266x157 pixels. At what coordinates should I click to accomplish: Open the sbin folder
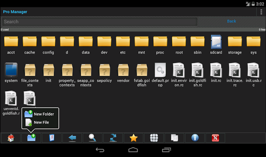tap(198, 45)
